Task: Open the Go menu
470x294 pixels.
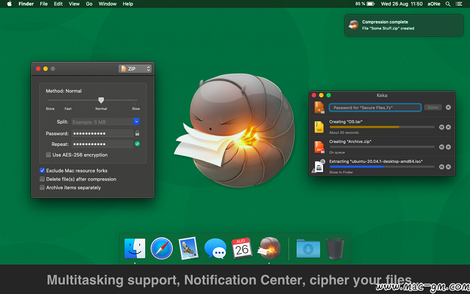Action: coord(89,4)
